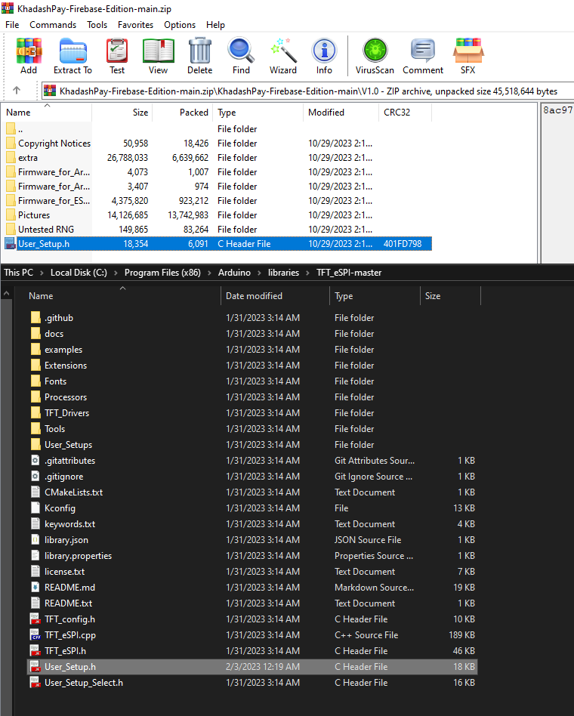Navigate to Local Disk (C:) breadcrumb
The width and height of the screenshot is (574, 716).
[79, 273]
